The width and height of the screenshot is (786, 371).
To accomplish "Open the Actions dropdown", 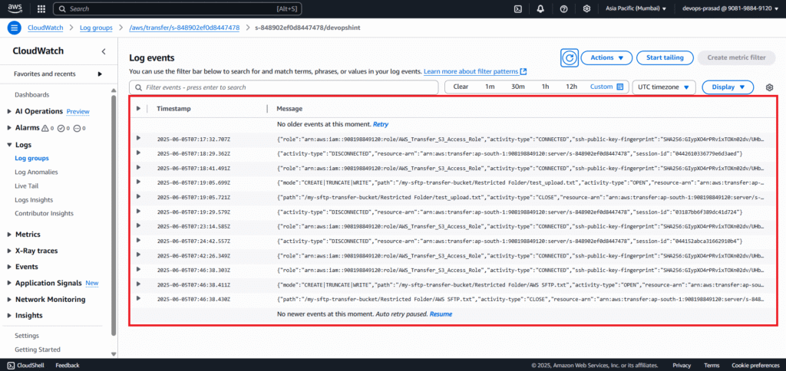I will click(606, 57).
